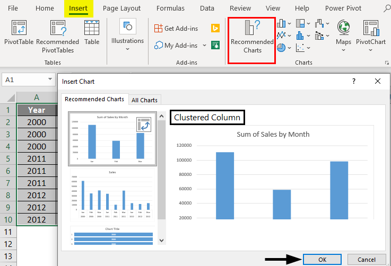The height and width of the screenshot is (266, 391).
Task: Open the Help tab
Action: click(302, 8)
